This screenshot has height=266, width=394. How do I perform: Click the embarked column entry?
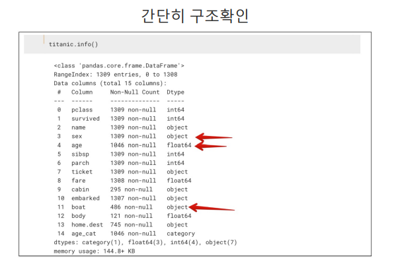click(x=85, y=198)
